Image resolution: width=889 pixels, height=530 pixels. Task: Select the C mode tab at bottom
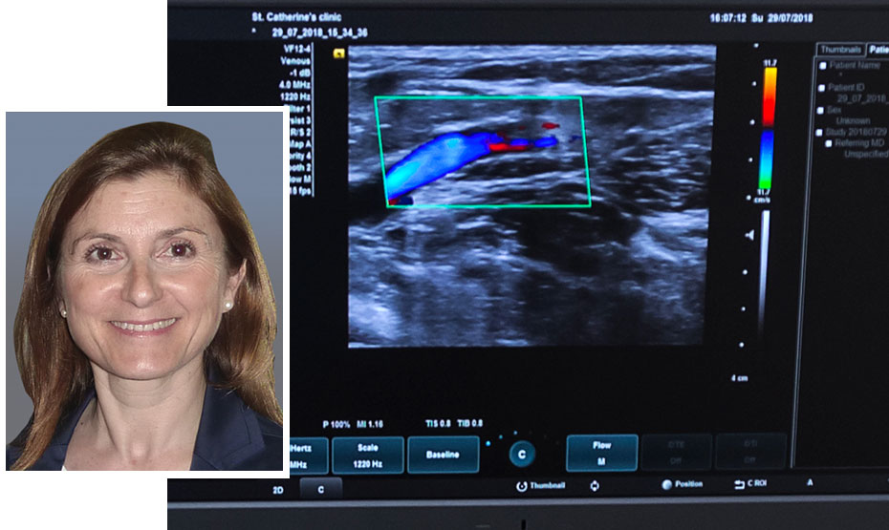tap(320, 488)
